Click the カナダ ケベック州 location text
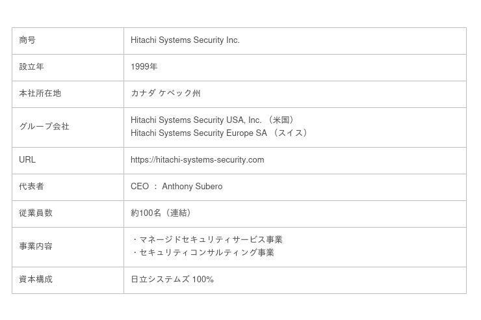The width and height of the screenshot is (481, 320). 165,94
